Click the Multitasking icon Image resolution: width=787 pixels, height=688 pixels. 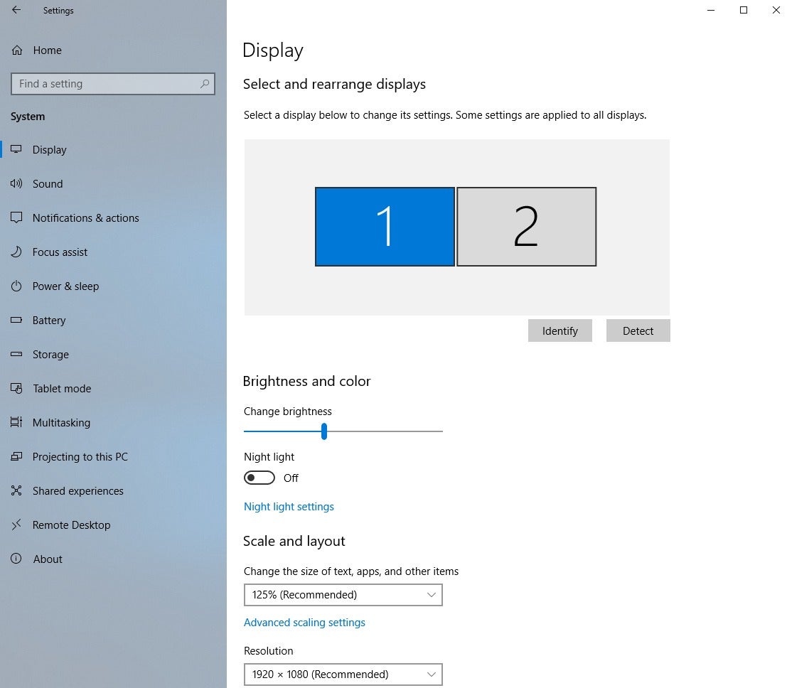pyautogui.click(x=16, y=422)
